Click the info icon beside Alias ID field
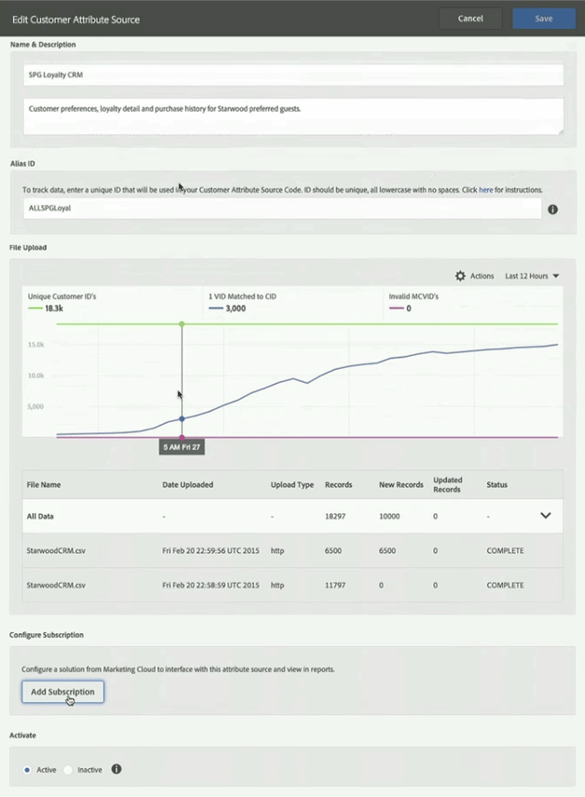The width and height of the screenshot is (585, 797). [x=552, y=209]
